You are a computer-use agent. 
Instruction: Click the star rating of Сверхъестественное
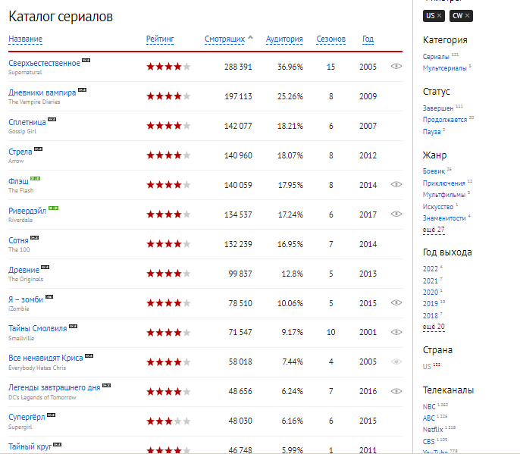(168, 67)
